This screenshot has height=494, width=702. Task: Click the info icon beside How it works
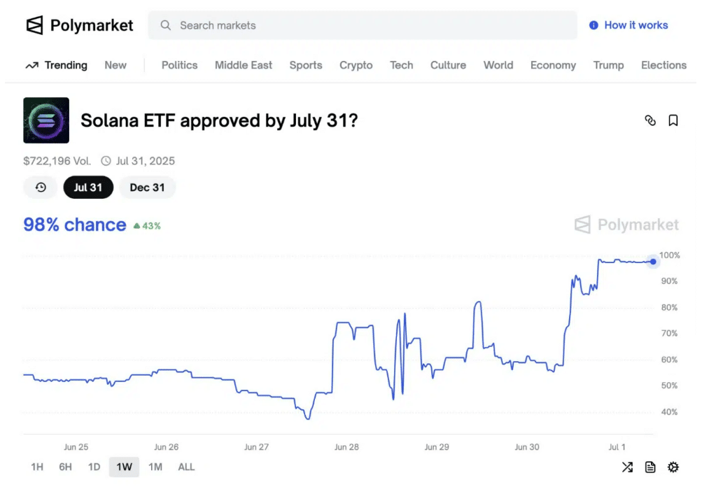(594, 25)
